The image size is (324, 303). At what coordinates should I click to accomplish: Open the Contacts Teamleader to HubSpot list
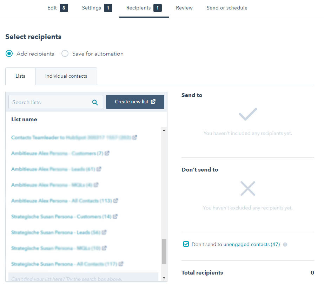(71, 137)
